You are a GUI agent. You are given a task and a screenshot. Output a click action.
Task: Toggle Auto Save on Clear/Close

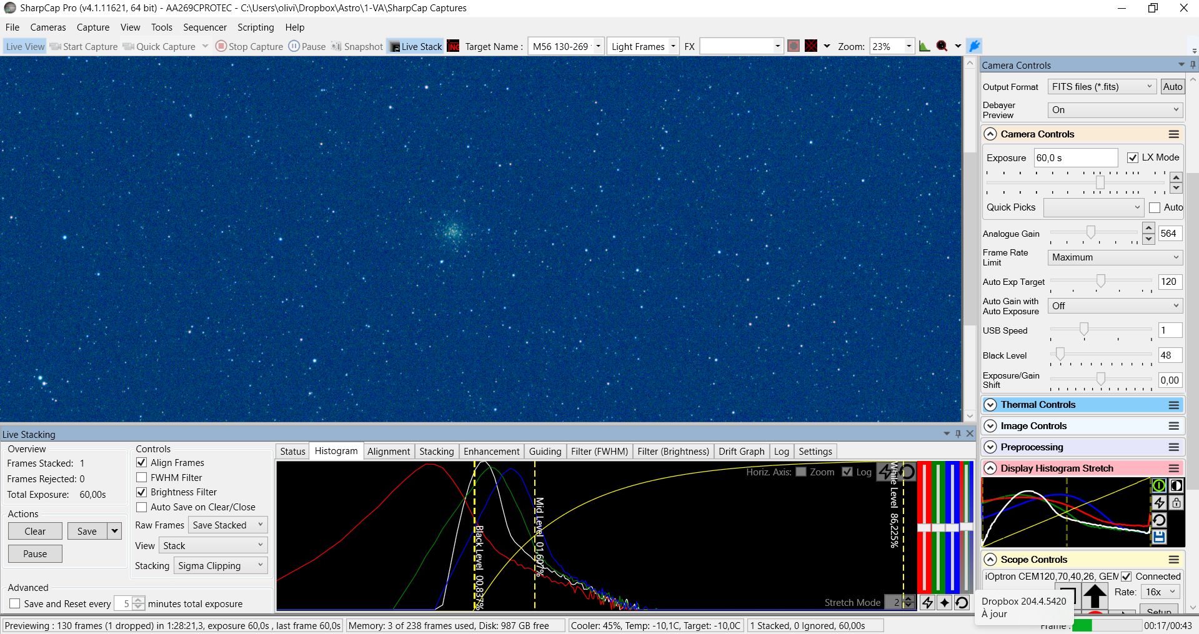tap(142, 507)
